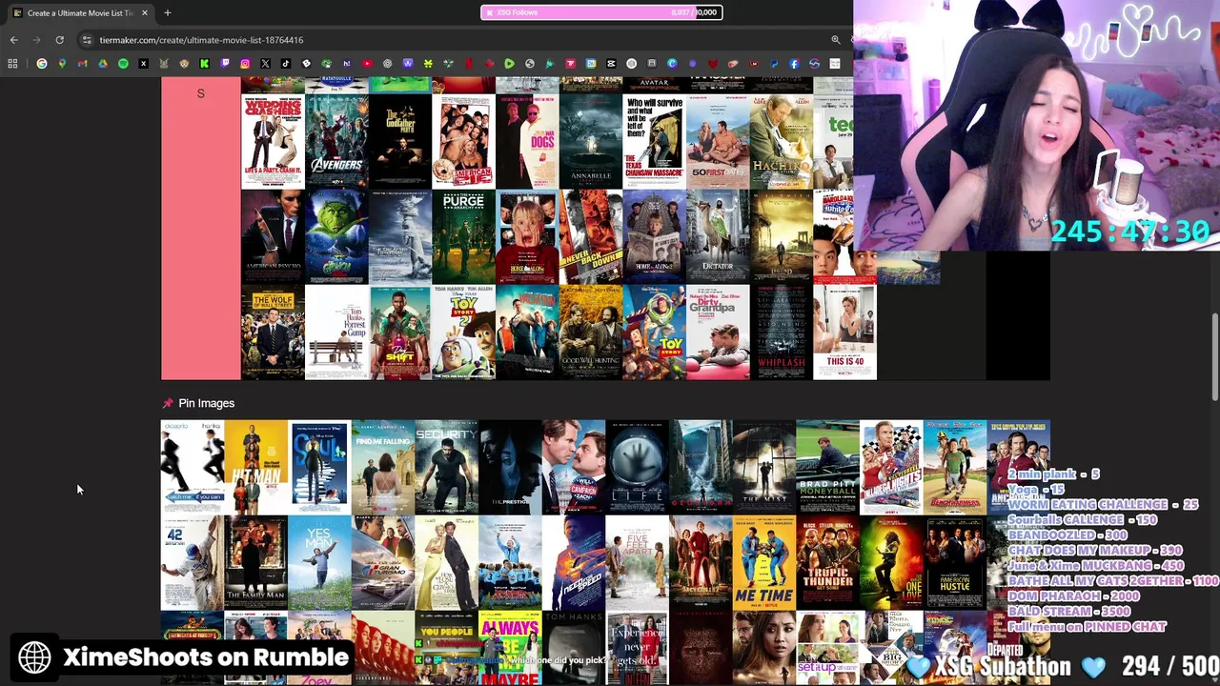Click the pushpin icon beside Pin Images
1220x686 pixels.
[168, 403]
